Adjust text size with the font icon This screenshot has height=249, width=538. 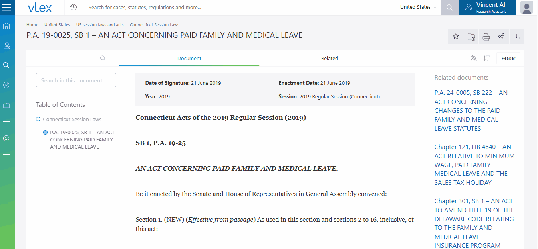coord(486,58)
